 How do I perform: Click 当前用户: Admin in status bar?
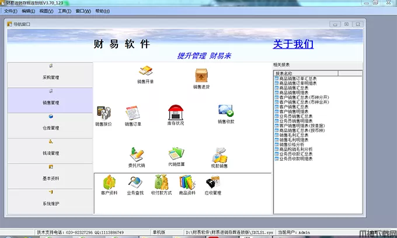click(x=294, y=232)
